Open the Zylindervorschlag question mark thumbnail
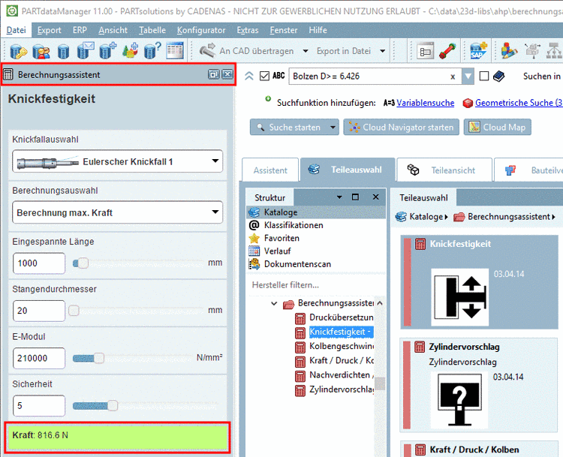This screenshot has width=563, height=457. point(459,400)
